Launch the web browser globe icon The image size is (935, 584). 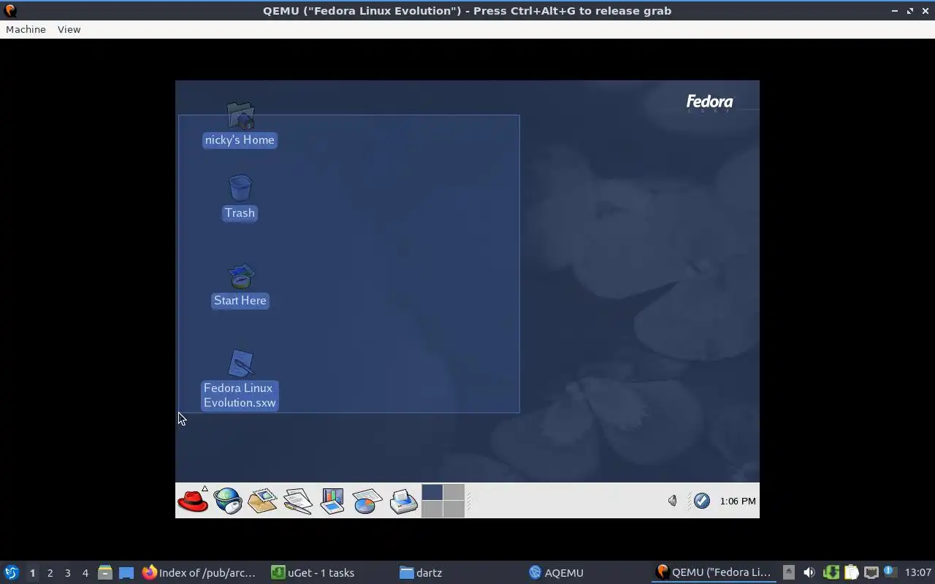[228, 501]
